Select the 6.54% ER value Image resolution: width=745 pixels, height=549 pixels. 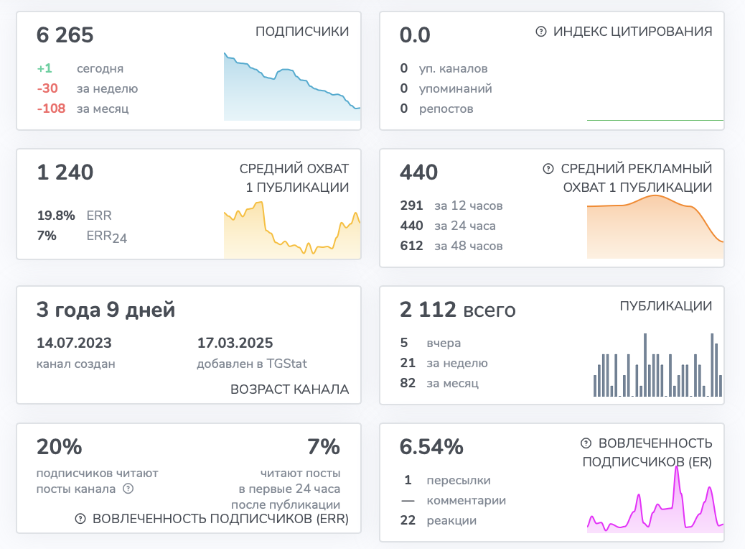point(431,447)
